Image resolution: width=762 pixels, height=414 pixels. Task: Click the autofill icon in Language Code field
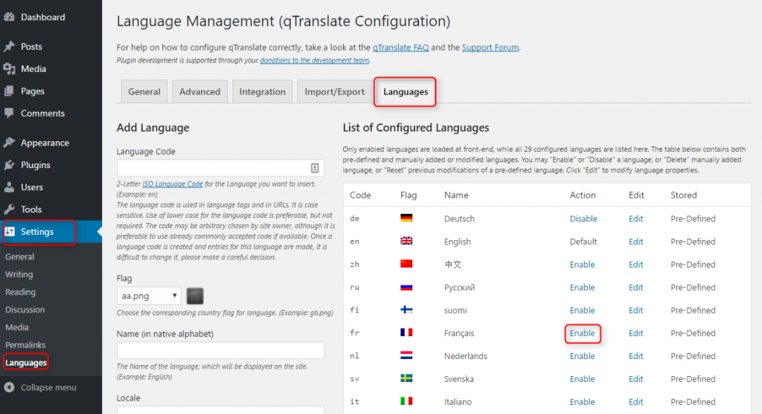(315, 168)
